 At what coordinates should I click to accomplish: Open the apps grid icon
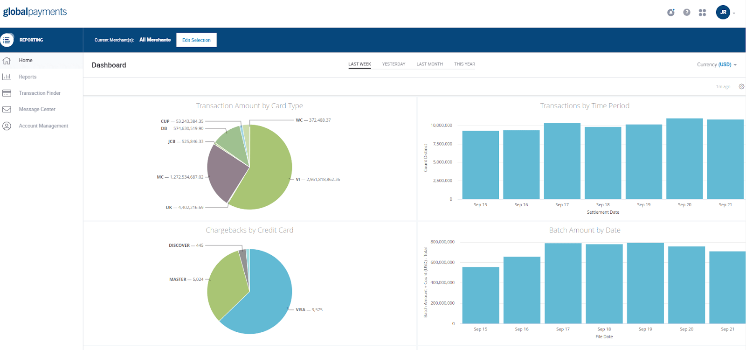[x=702, y=13]
